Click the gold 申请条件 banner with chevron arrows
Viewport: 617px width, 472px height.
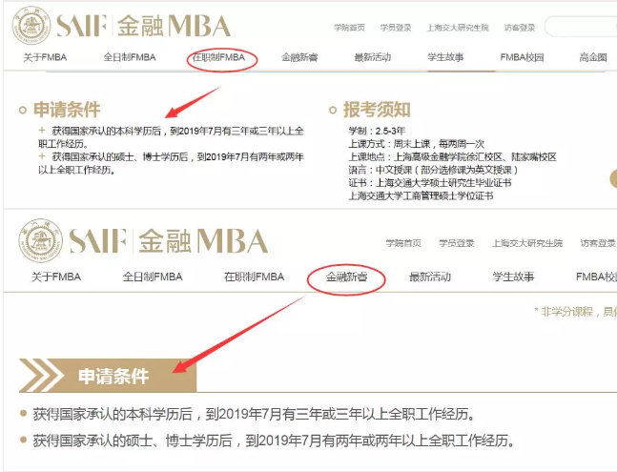(x=108, y=376)
